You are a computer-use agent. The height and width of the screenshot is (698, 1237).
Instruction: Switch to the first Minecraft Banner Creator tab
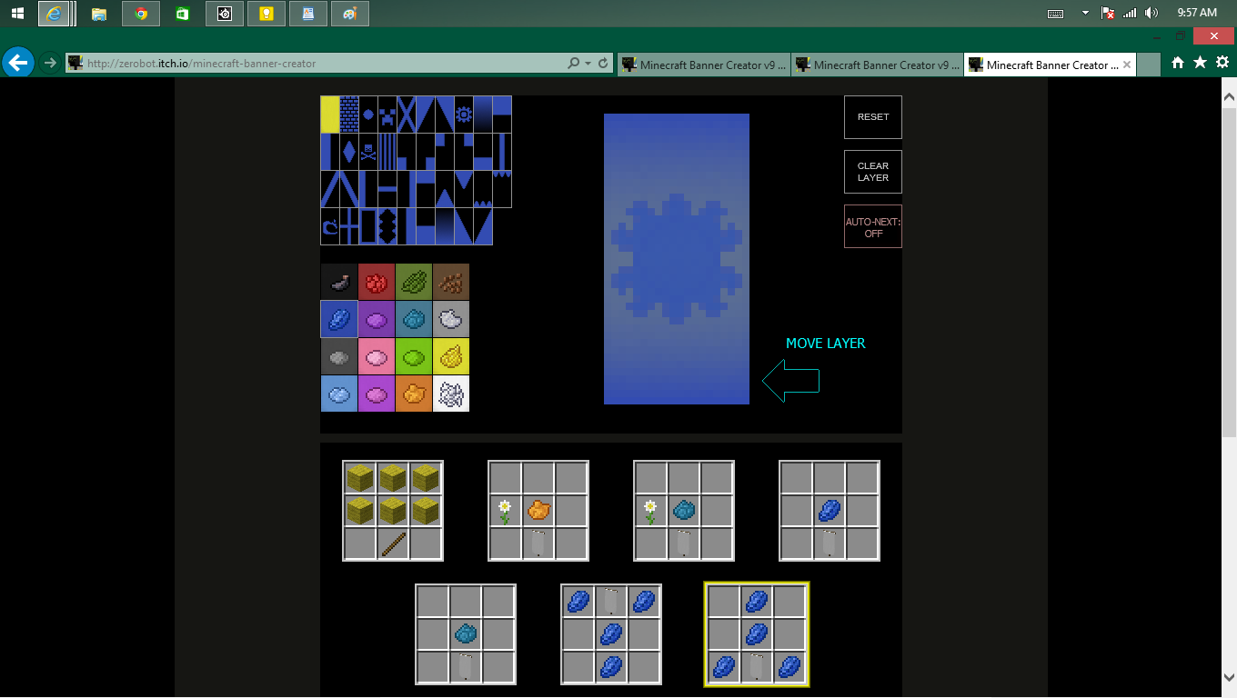704,65
